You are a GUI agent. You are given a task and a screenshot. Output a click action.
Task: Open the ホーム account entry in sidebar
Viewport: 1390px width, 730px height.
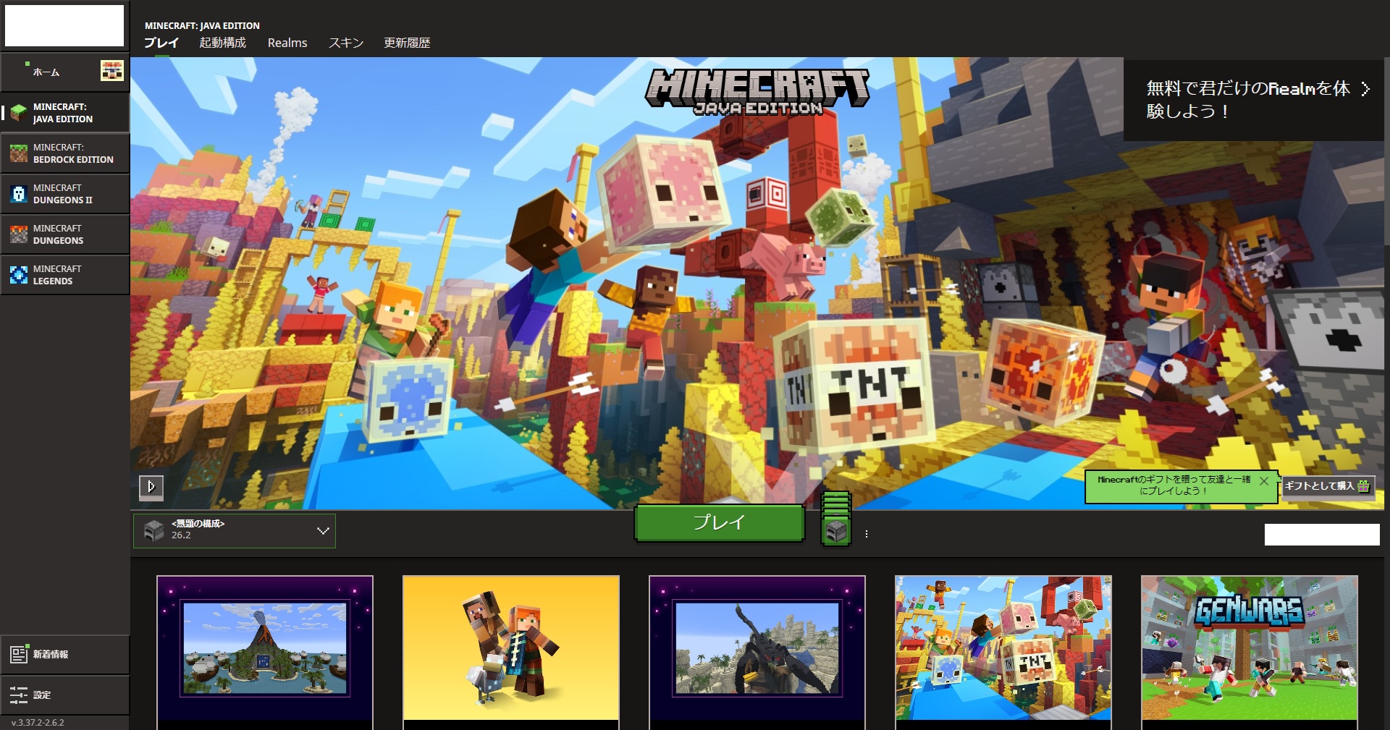coord(64,72)
